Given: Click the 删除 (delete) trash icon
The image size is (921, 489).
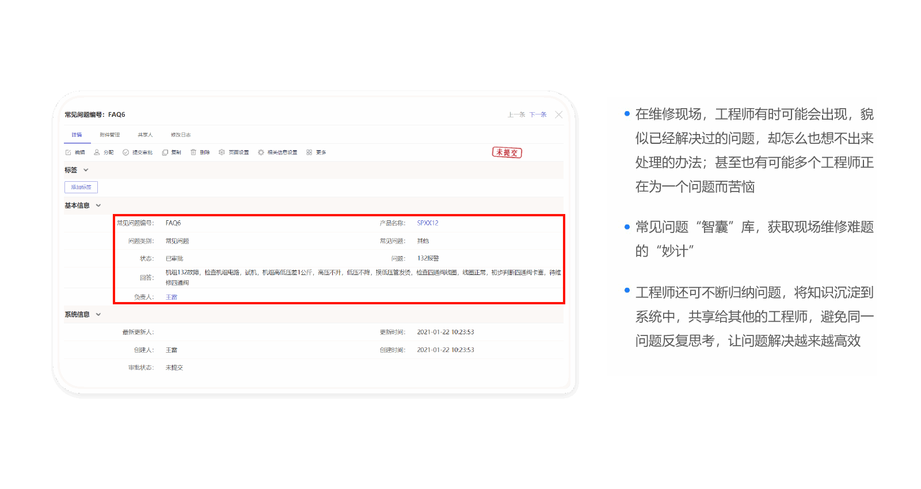Looking at the screenshot, I should 193,152.
